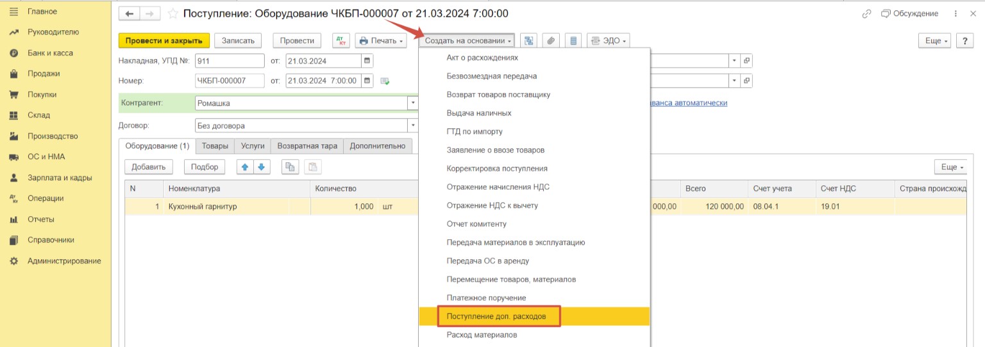Switch to the Товары tab
The width and height of the screenshot is (985, 347).
[215, 146]
